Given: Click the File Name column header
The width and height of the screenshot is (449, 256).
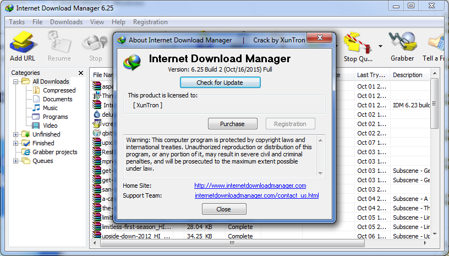Looking at the screenshot, I should click(102, 75).
